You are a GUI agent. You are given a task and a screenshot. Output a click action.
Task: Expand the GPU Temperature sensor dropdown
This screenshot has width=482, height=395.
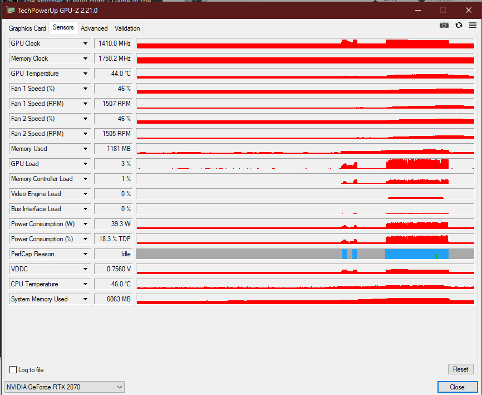(85, 74)
